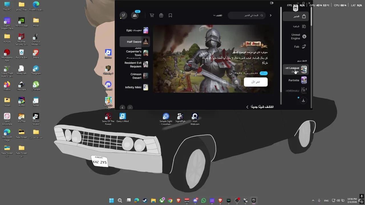The width and height of the screenshot is (365, 205).
Task: Open WhatsApp from the taskbar
Action: point(203,200)
